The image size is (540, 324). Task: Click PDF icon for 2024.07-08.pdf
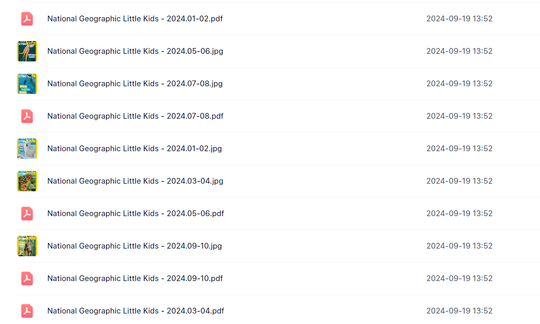tap(27, 116)
